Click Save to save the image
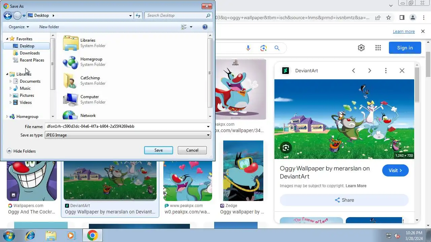431x242 pixels. [159, 150]
